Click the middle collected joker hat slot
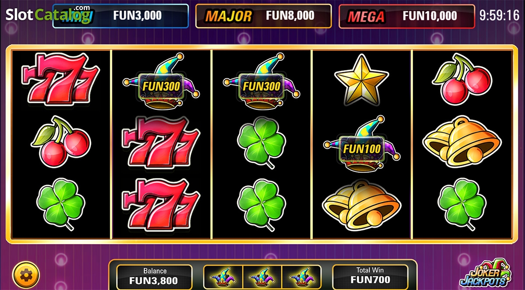The height and width of the screenshot is (290, 525). coord(262,277)
